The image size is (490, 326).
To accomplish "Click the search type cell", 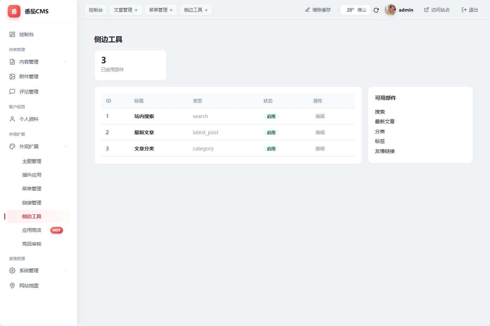I will [201, 116].
